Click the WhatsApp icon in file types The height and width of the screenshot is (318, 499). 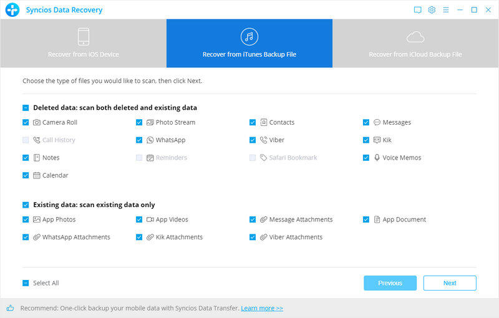coord(150,140)
